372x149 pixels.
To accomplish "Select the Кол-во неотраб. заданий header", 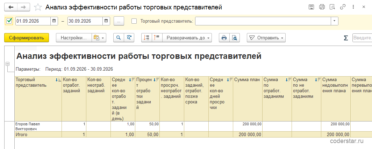I will (x=99, y=99).
